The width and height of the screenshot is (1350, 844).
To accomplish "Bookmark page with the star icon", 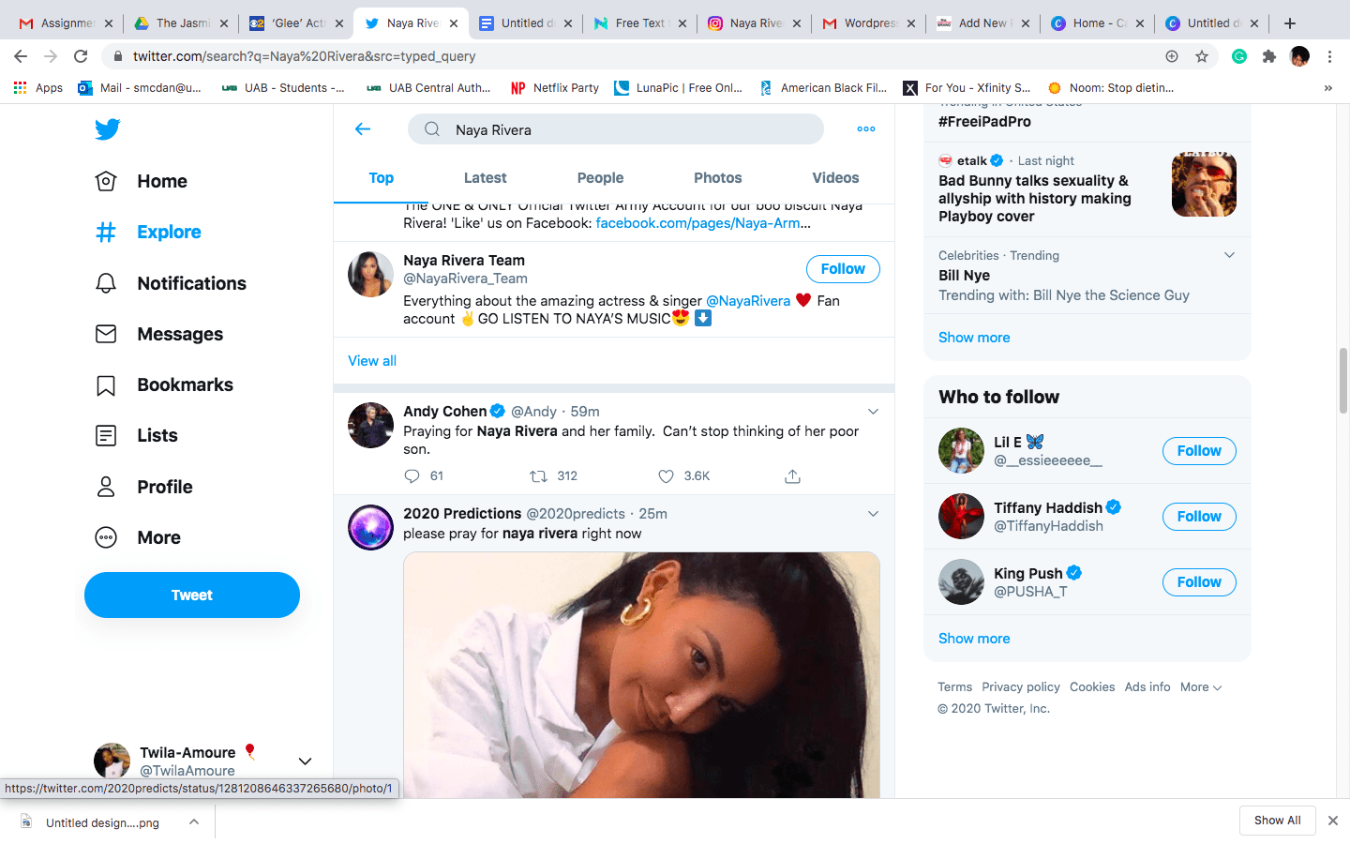I will click(x=1202, y=56).
